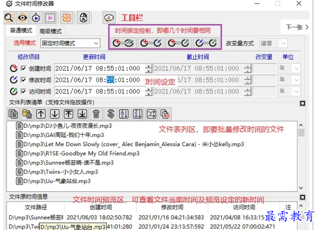318x230 pixels.
Task: Click the 创建时间 column header in preview table
Action: pos(100,207)
